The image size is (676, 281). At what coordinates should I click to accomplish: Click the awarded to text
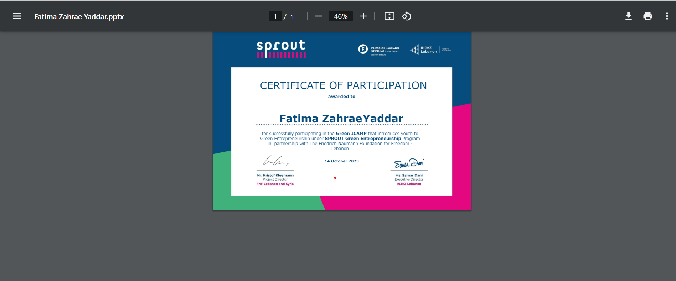(342, 97)
